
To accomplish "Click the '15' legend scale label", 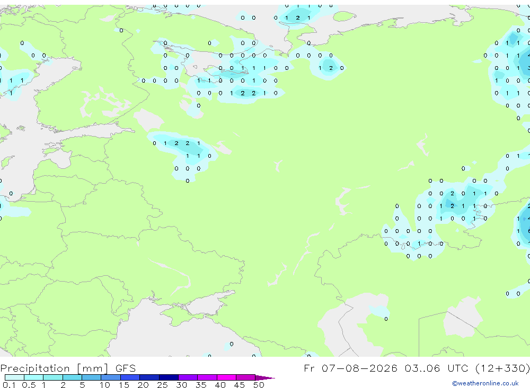I will 124,385.
